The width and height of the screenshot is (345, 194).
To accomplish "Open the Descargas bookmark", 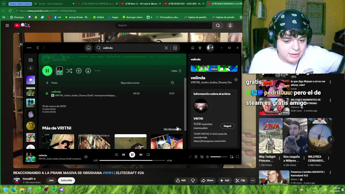I will click(x=17, y=17).
